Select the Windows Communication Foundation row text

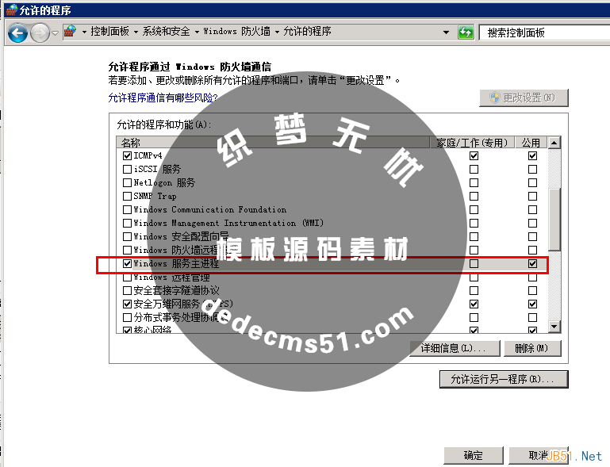[209, 209]
